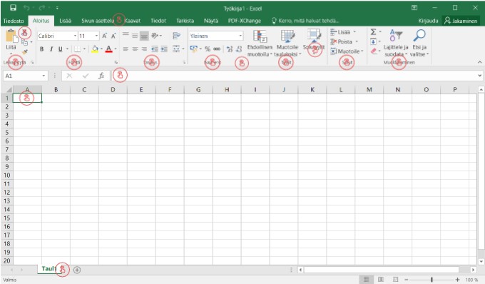Click merge and center icon
The width and height of the screenshot is (485, 284).
[x=176, y=49]
